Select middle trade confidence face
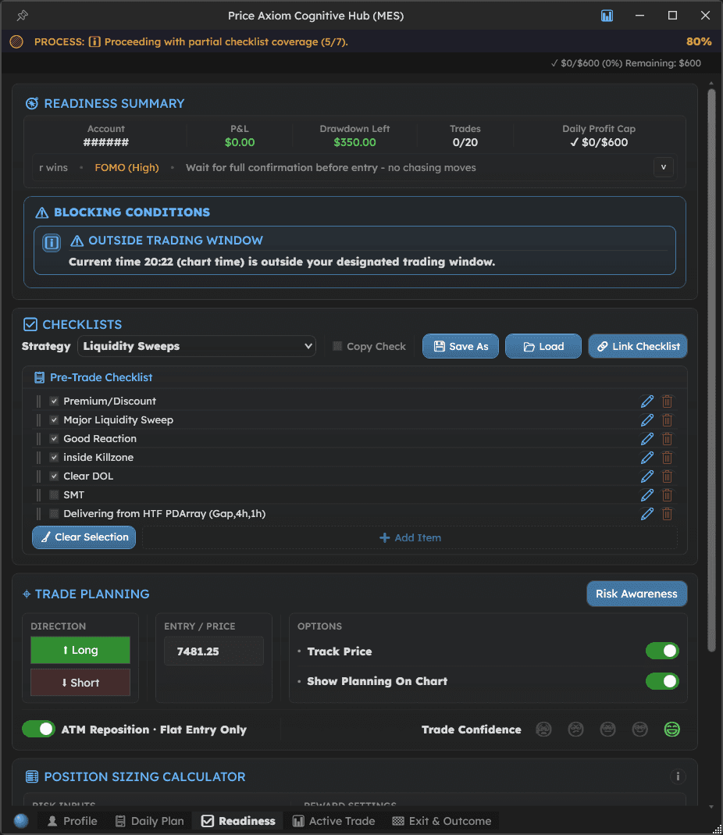Viewport: 723px width, 835px height. [x=607, y=730]
